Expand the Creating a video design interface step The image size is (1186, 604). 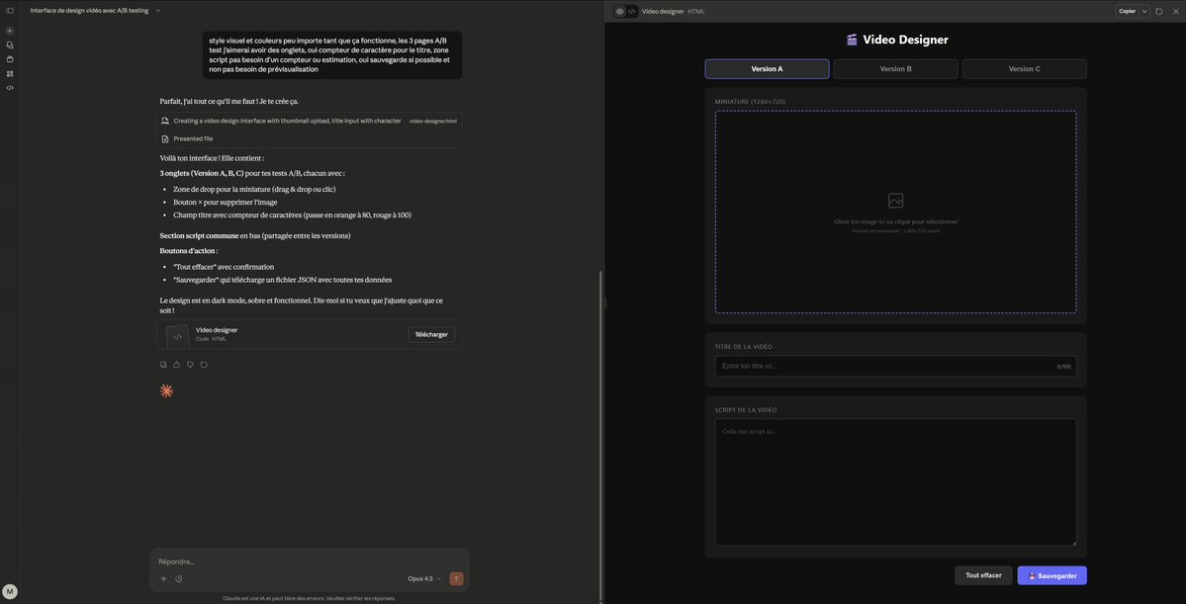click(x=287, y=121)
